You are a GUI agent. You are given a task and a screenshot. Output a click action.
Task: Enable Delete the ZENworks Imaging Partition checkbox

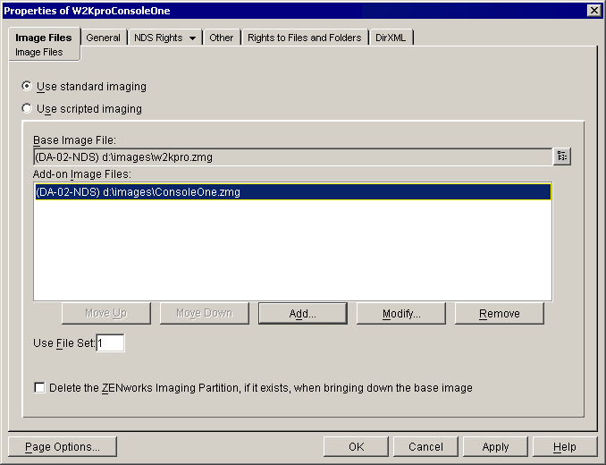point(39,387)
